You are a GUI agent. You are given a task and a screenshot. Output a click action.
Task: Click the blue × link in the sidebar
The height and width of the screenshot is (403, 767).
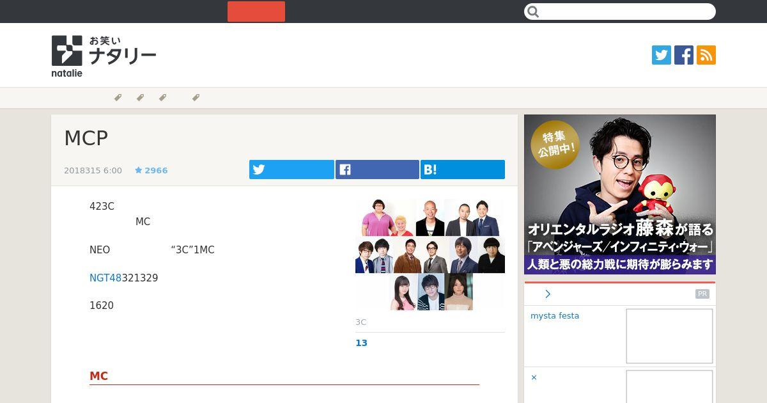[x=534, y=377]
